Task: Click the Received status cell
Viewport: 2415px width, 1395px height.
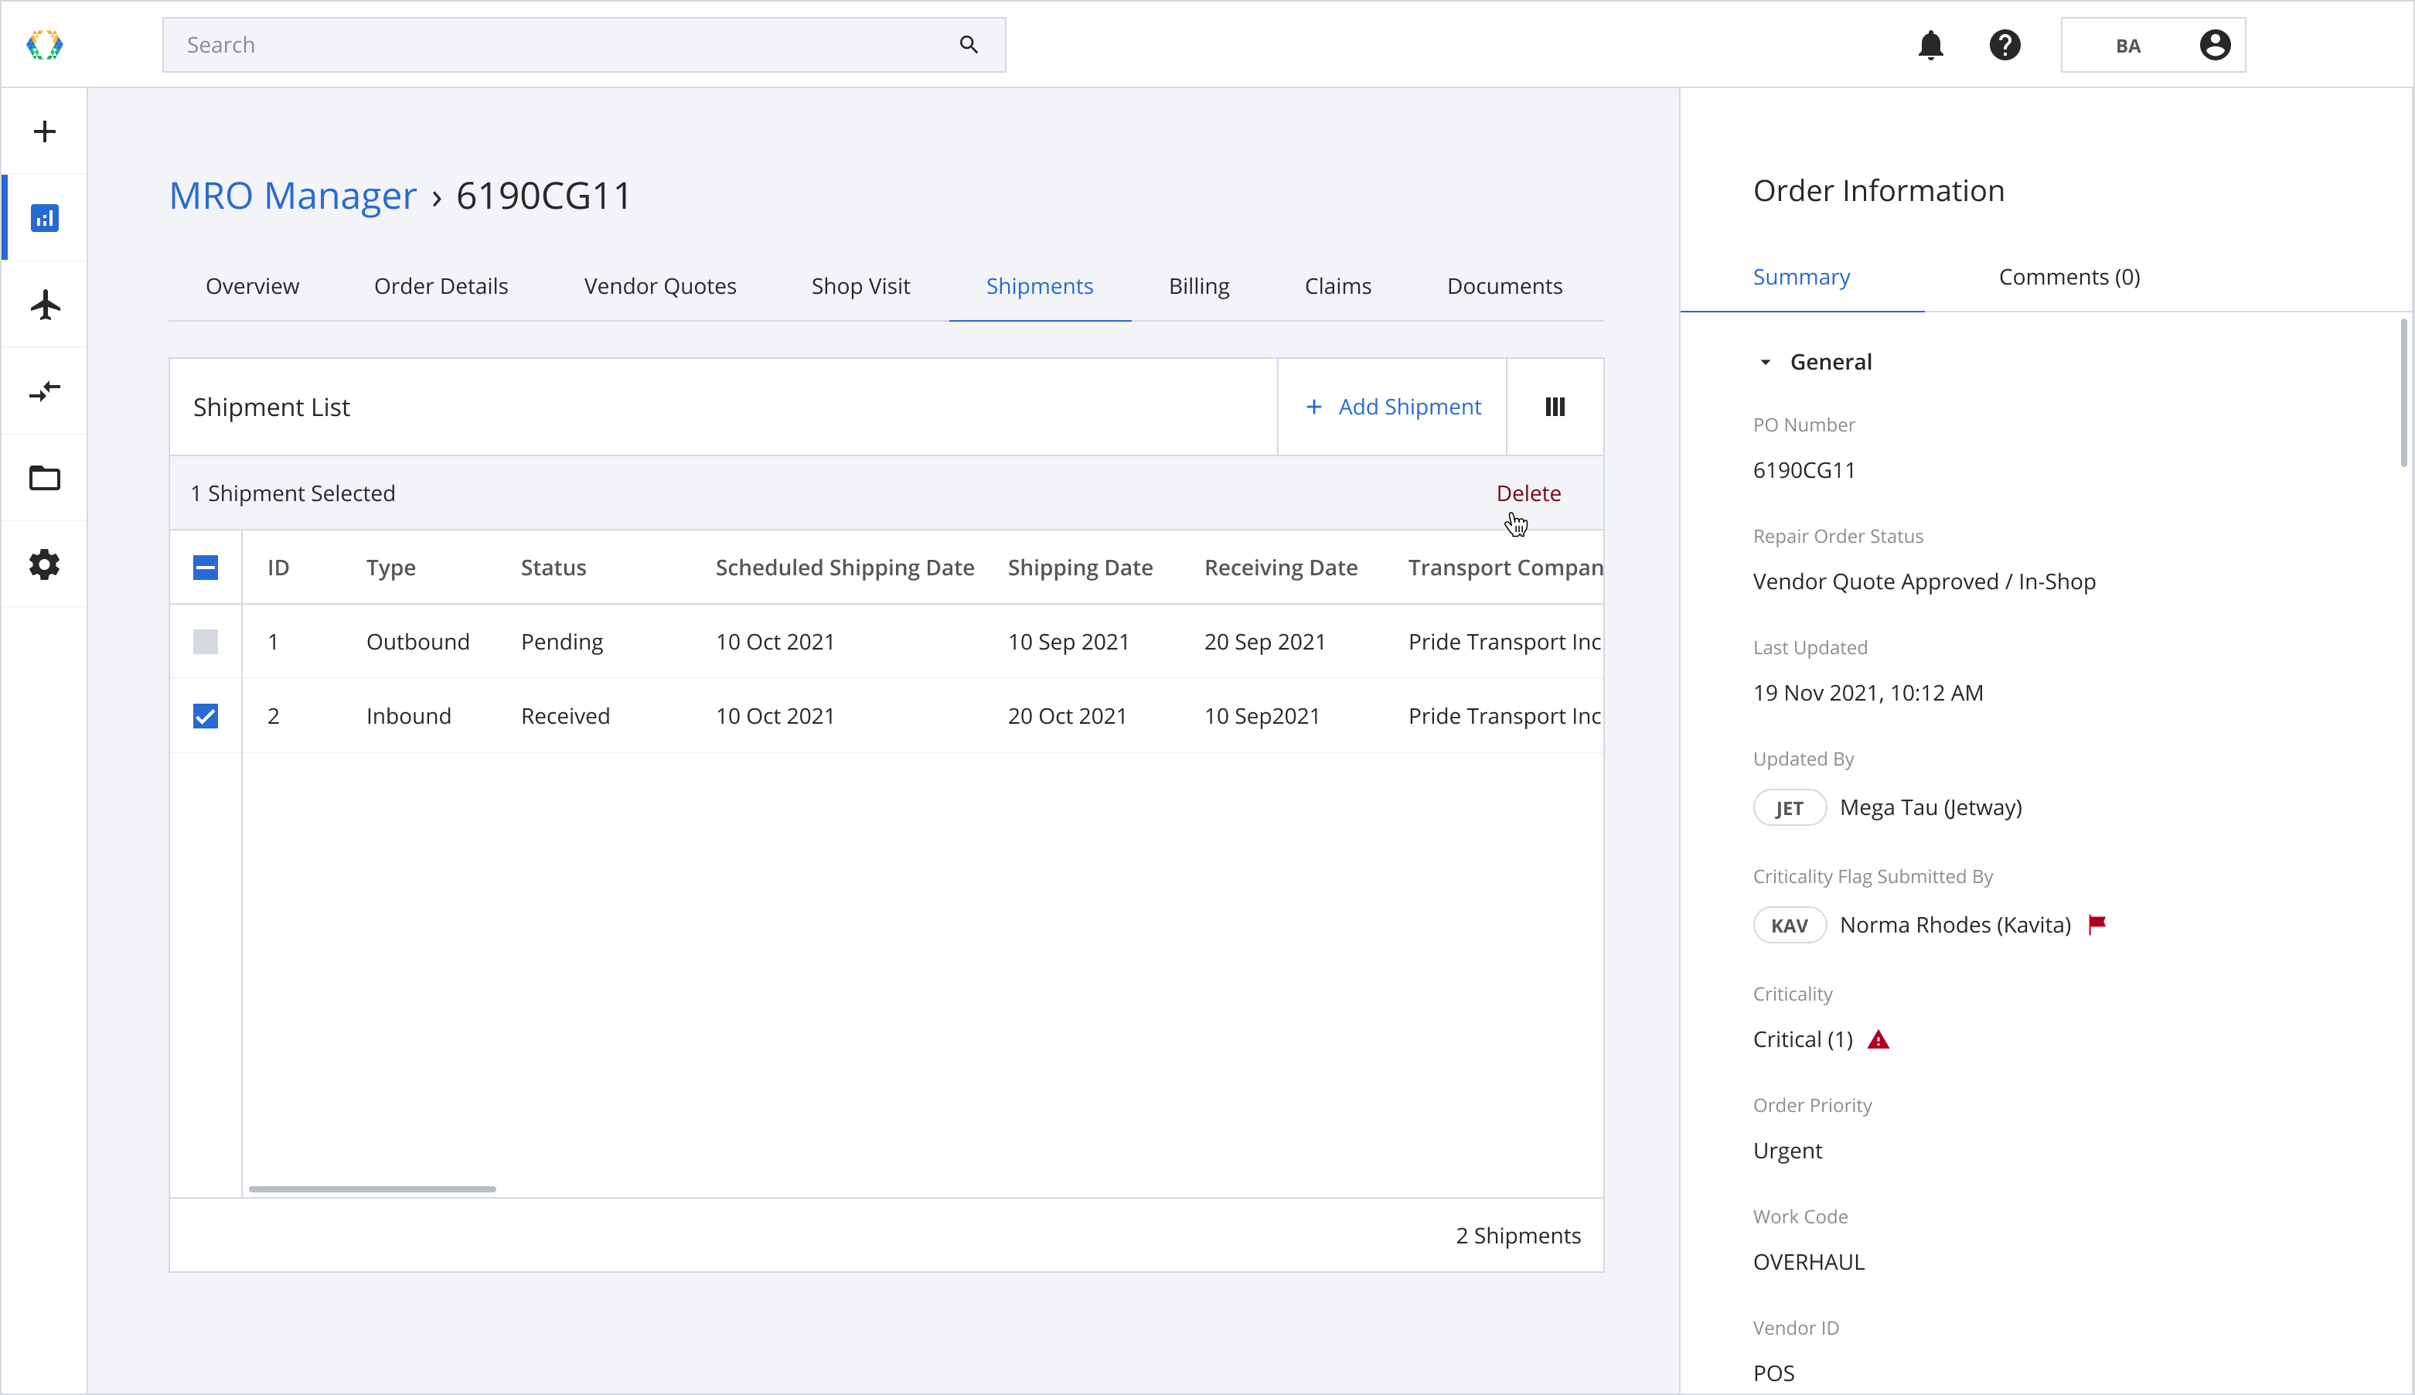Action: tap(565, 716)
